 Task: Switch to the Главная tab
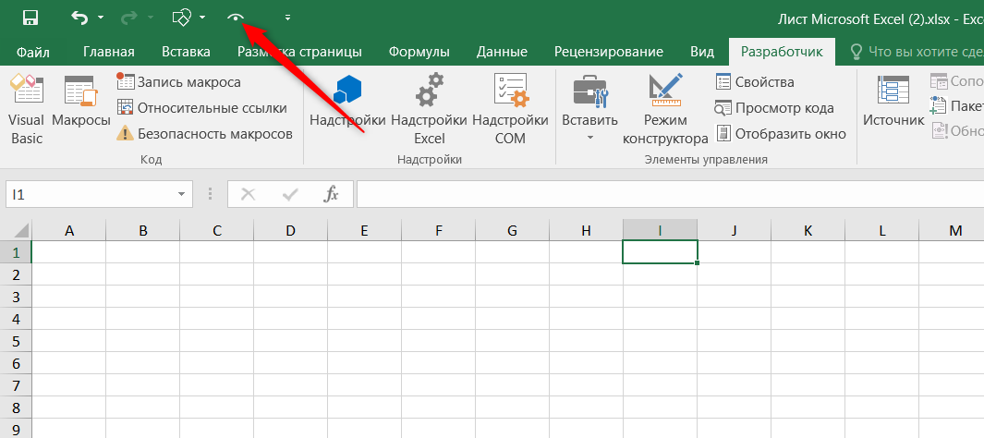[x=109, y=52]
